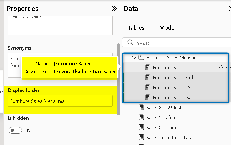231x145 pixels.
Task: Click the Furniture Sales Measures folder icon
Action: [141, 58]
